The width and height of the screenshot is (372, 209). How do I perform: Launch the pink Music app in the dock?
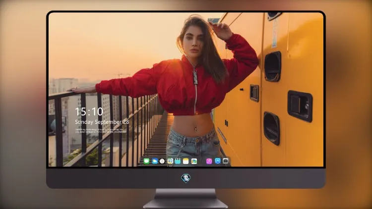click(209, 161)
